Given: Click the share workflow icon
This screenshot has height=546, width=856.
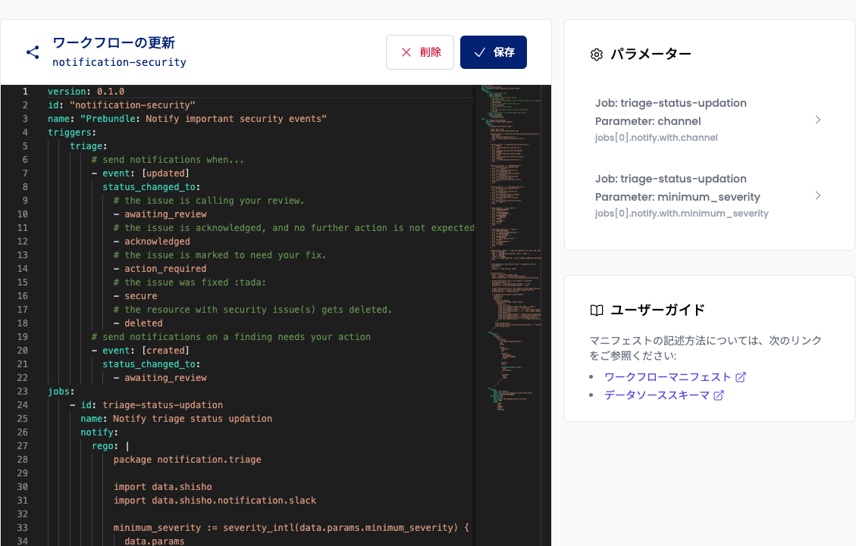Looking at the screenshot, I should (32, 52).
